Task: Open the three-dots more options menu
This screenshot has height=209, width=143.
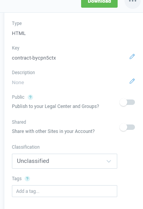Action: click(x=133, y=3)
